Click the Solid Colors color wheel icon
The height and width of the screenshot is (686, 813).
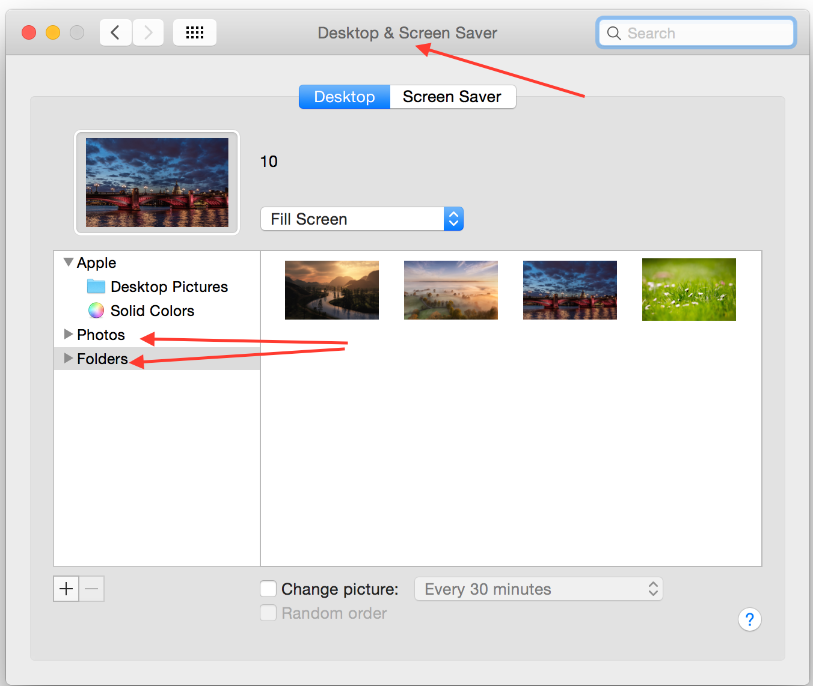point(96,311)
